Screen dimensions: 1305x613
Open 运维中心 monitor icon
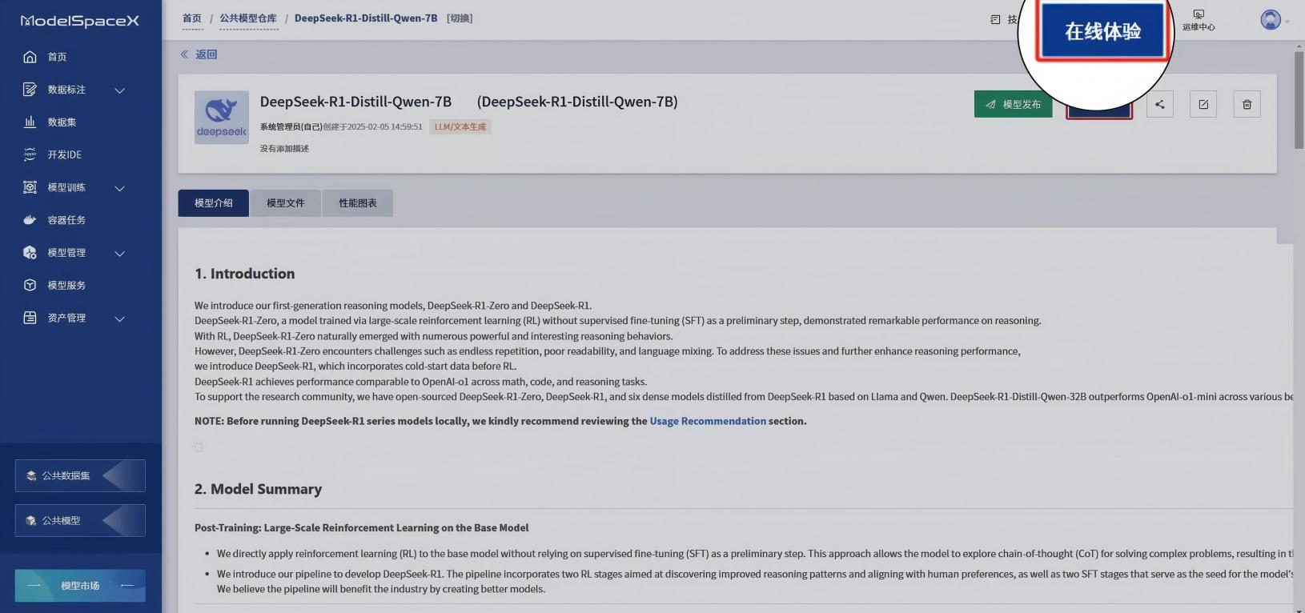coord(1199,14)
